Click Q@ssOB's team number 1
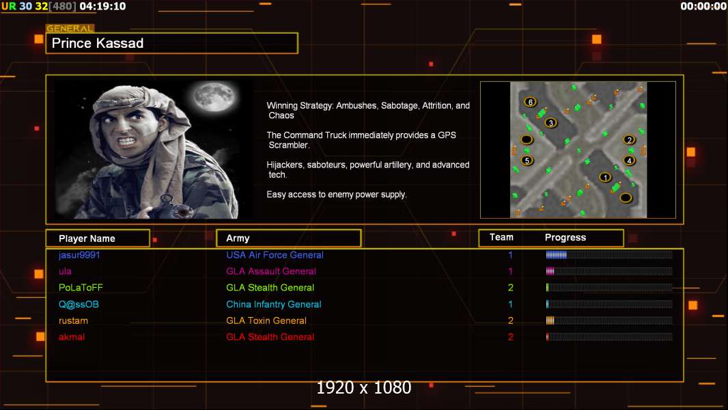This screenshot has height=410, width=728. click(510, 304)
